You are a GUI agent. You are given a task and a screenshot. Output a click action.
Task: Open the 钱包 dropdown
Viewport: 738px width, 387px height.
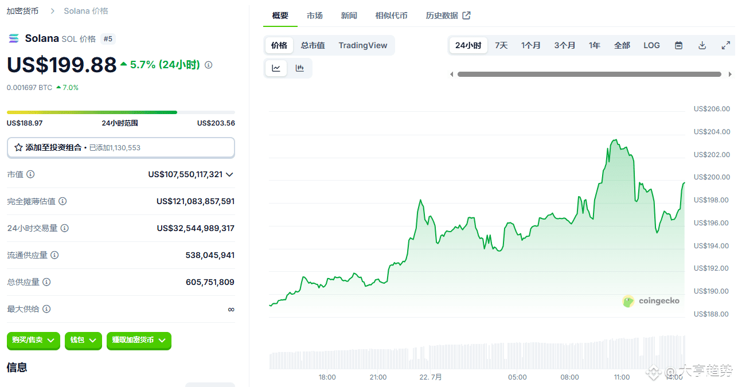point(83,341)
